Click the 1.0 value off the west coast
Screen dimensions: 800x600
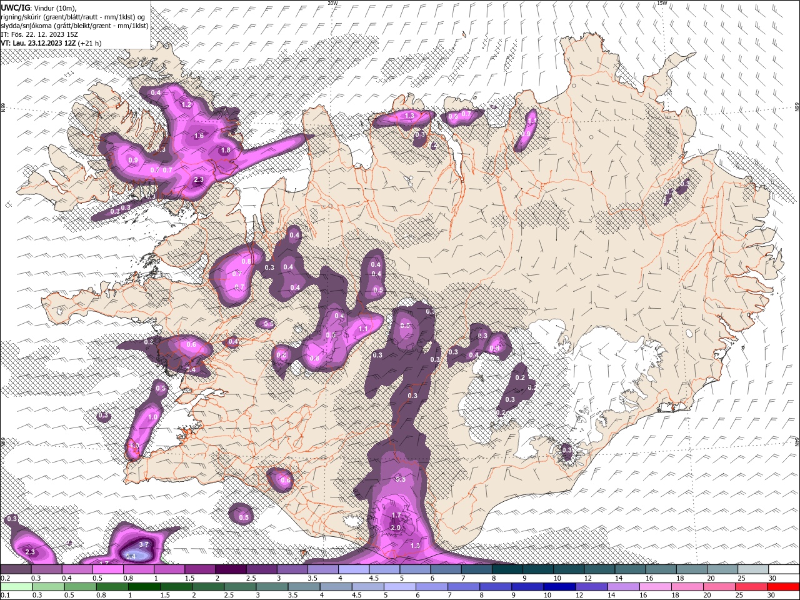pos(152,417)
